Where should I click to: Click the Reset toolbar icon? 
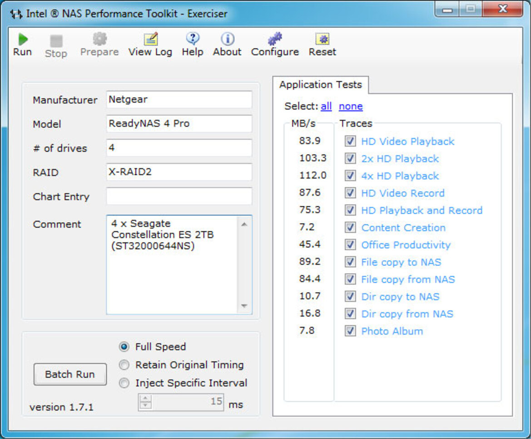(x=323, y=39)
